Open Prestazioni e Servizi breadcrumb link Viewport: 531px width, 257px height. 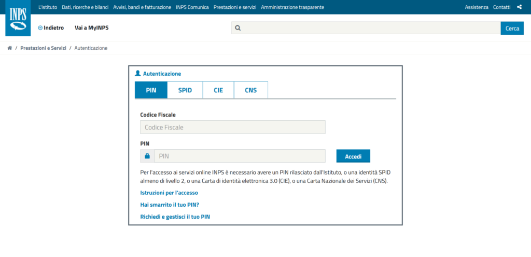(44, 48)
